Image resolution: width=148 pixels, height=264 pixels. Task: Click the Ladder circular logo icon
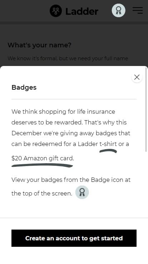[x=56, y=11]
